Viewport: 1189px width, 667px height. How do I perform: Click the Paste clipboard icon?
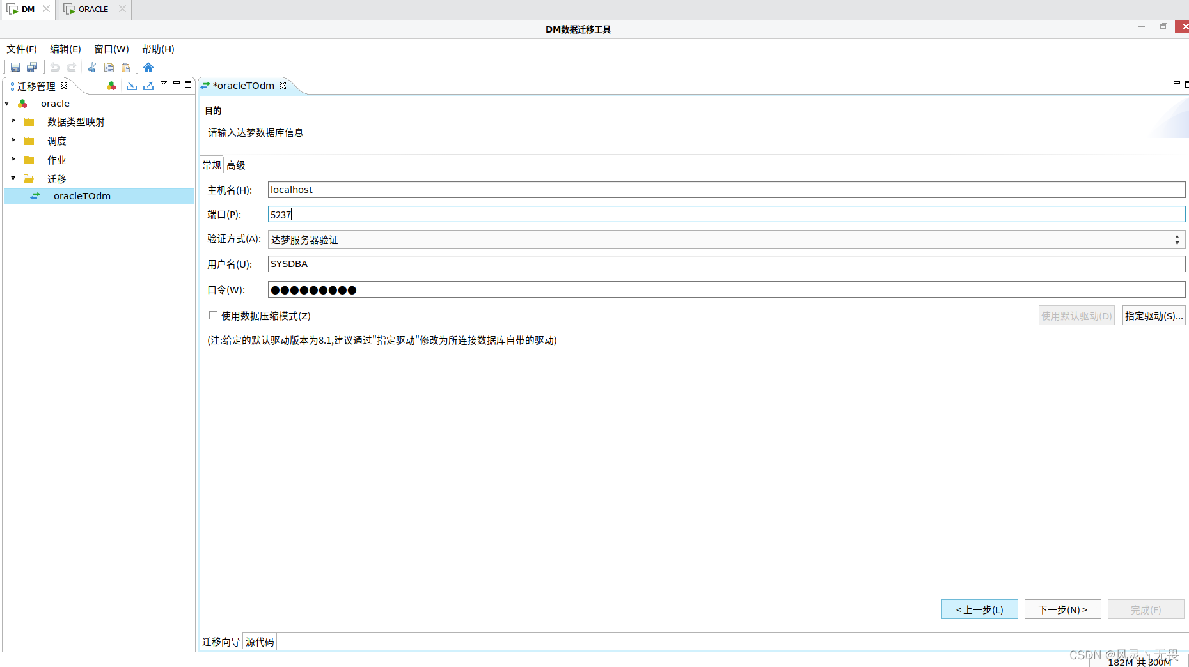[126, 67]
